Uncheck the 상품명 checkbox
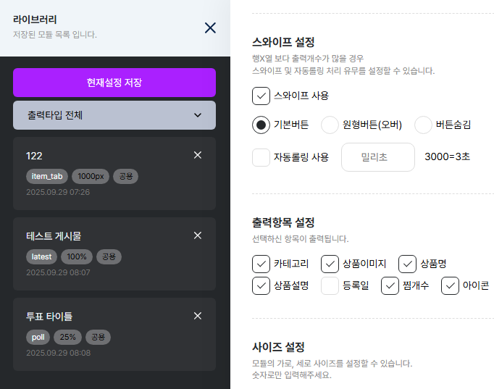 (408, 264)
